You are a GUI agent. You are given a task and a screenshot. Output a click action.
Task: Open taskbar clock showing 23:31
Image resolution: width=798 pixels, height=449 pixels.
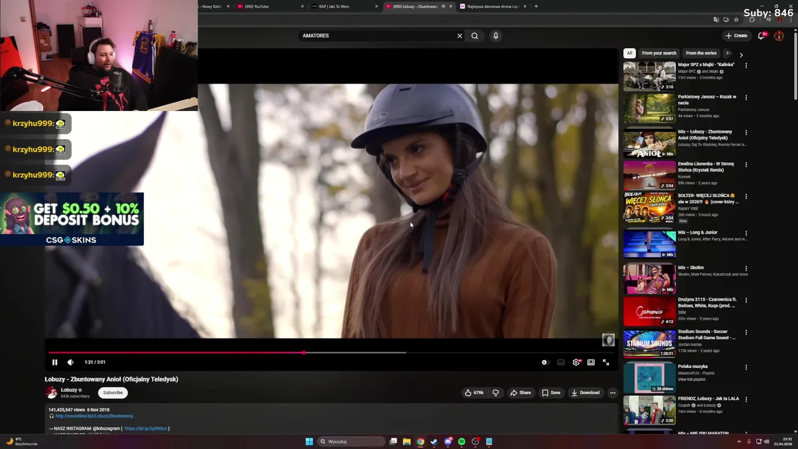[783, 442]
